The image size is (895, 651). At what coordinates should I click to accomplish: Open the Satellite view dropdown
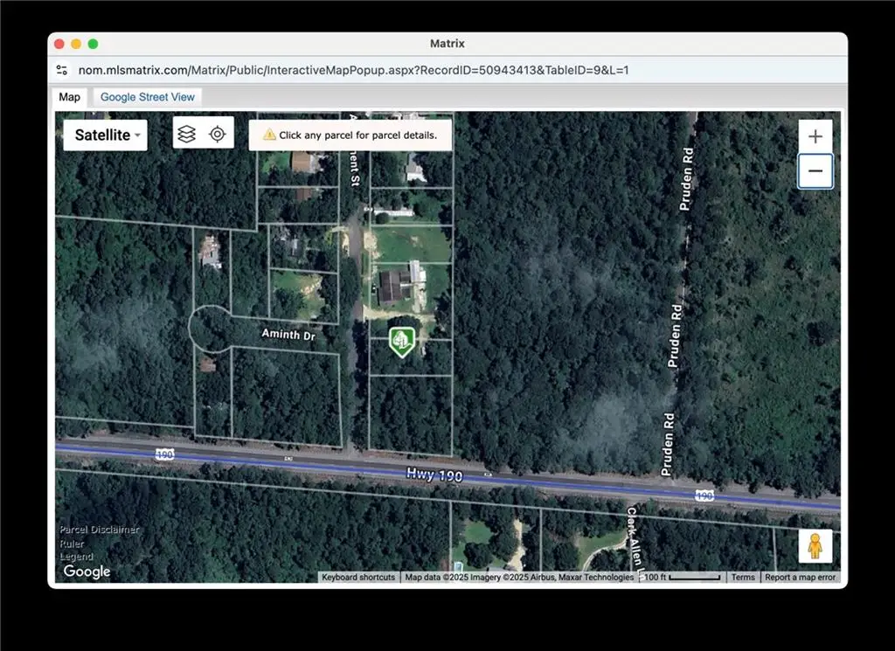point(104,135)
